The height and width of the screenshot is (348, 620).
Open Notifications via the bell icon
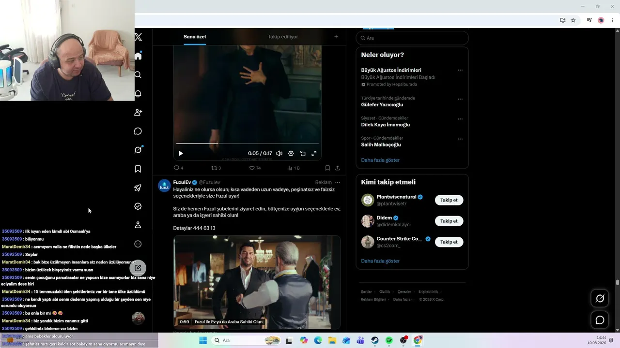pyautogui.click(x=138, y=94)
